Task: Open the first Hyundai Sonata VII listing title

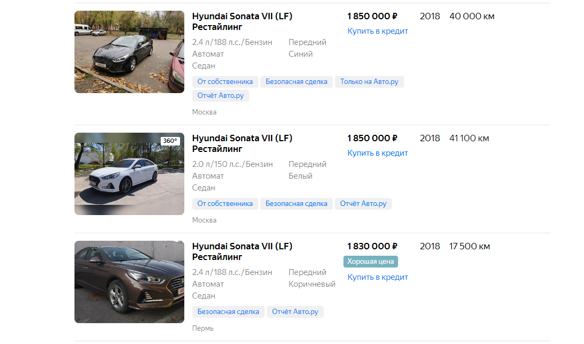Action: point(242,21)
